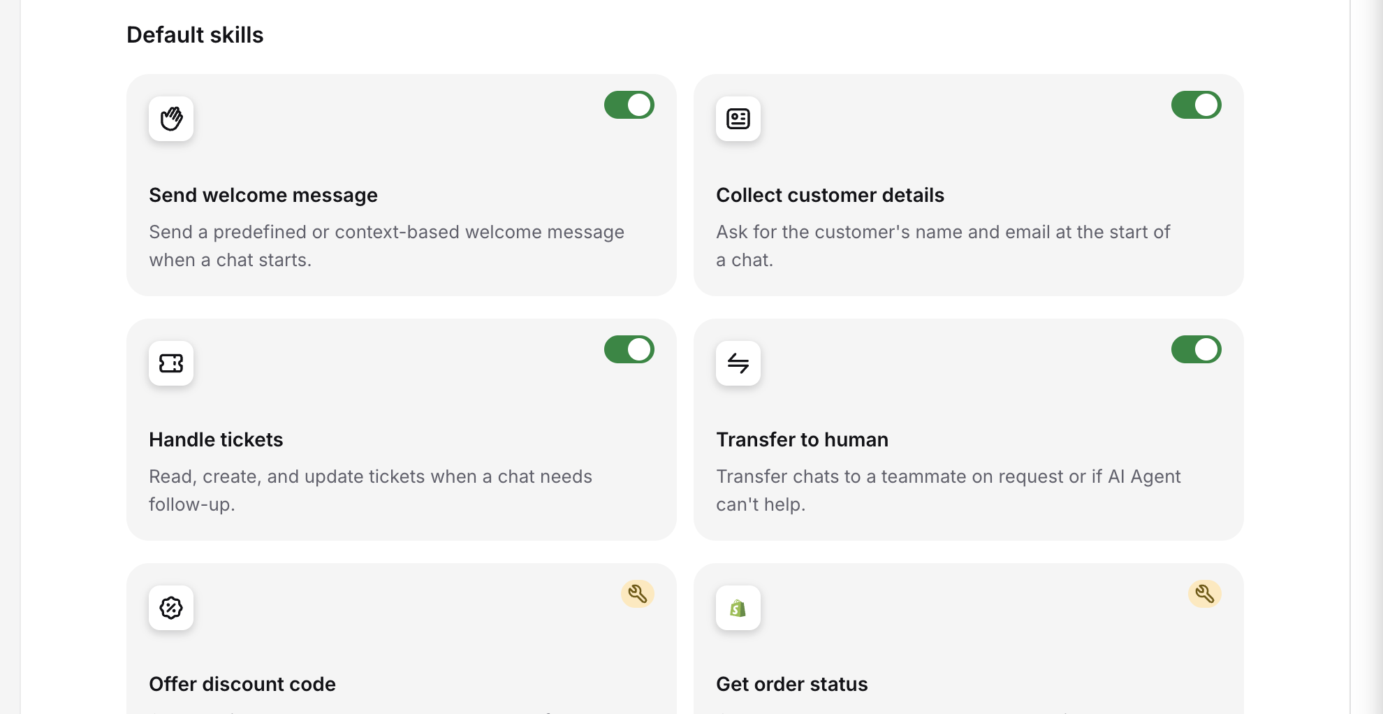Click the Handle tickets description text
The image size is (1383, 714).
370,490
